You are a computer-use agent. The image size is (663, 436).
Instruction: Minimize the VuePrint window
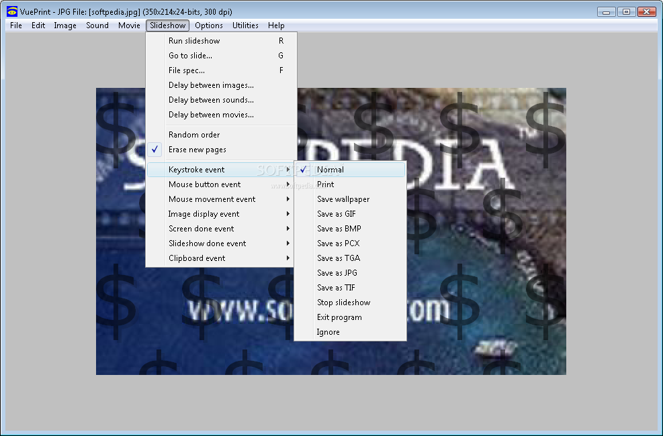[x=607, y=12]
